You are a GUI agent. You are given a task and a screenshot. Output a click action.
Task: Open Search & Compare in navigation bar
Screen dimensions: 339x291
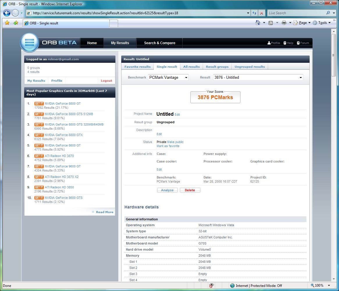pos(160,43)
